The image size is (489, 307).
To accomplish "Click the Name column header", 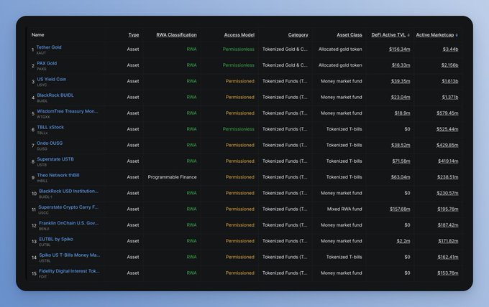I will [x=38, y=34].
